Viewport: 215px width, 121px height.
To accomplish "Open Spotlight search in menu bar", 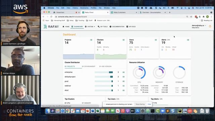I will coord(185,8).
